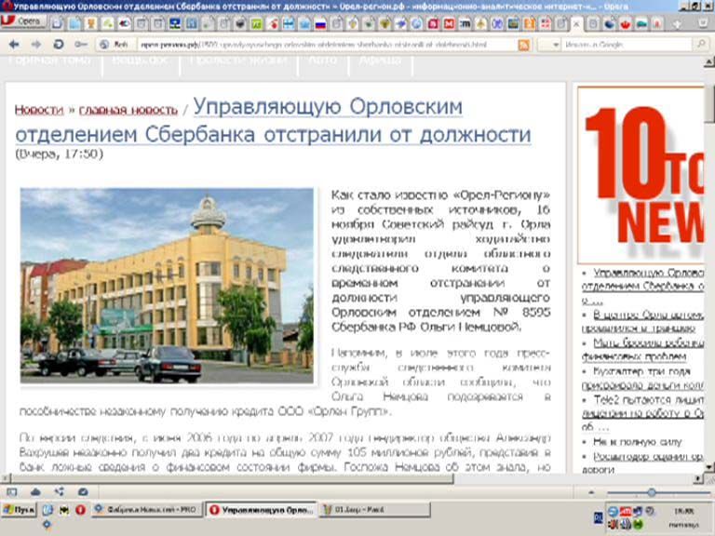Toggle the Opera panels sidebar icon
715x536 pixels.
12,491
